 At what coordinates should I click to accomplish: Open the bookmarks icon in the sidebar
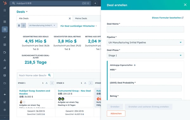tap(5, 10)
